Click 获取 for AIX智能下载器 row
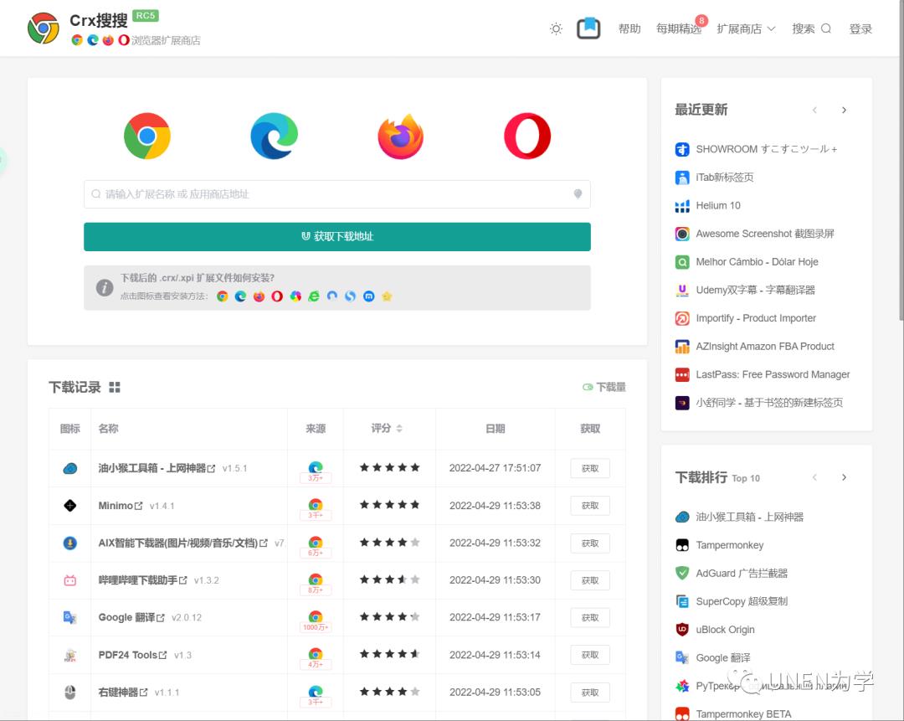Viewport: 904px width, 721px height. pyautogui.click(x=590, y=543)
